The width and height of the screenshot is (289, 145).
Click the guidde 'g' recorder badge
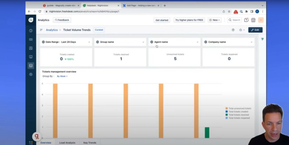click(x=37, y=137)
